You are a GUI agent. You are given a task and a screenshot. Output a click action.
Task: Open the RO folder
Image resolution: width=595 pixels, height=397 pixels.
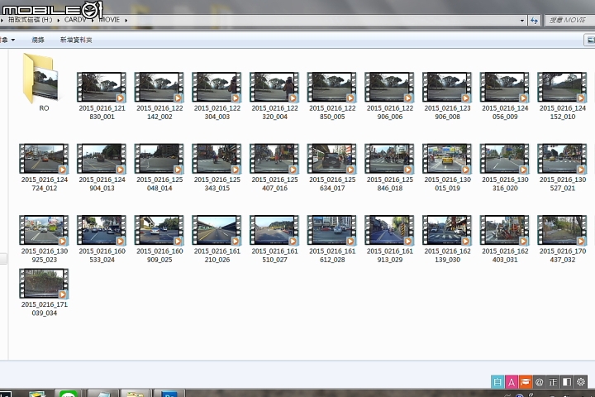click(x=42, y=82)
